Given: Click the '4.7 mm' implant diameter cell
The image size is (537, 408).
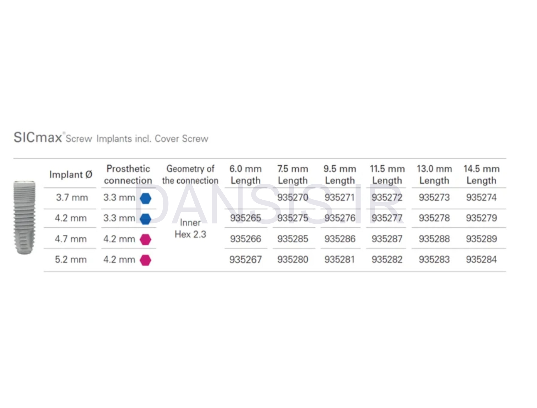Looking at the screenshot, I should pos(71,239).
